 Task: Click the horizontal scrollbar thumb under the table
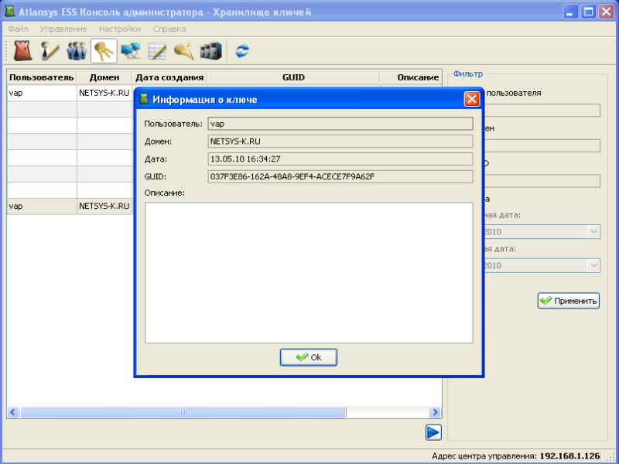(183, 412)
